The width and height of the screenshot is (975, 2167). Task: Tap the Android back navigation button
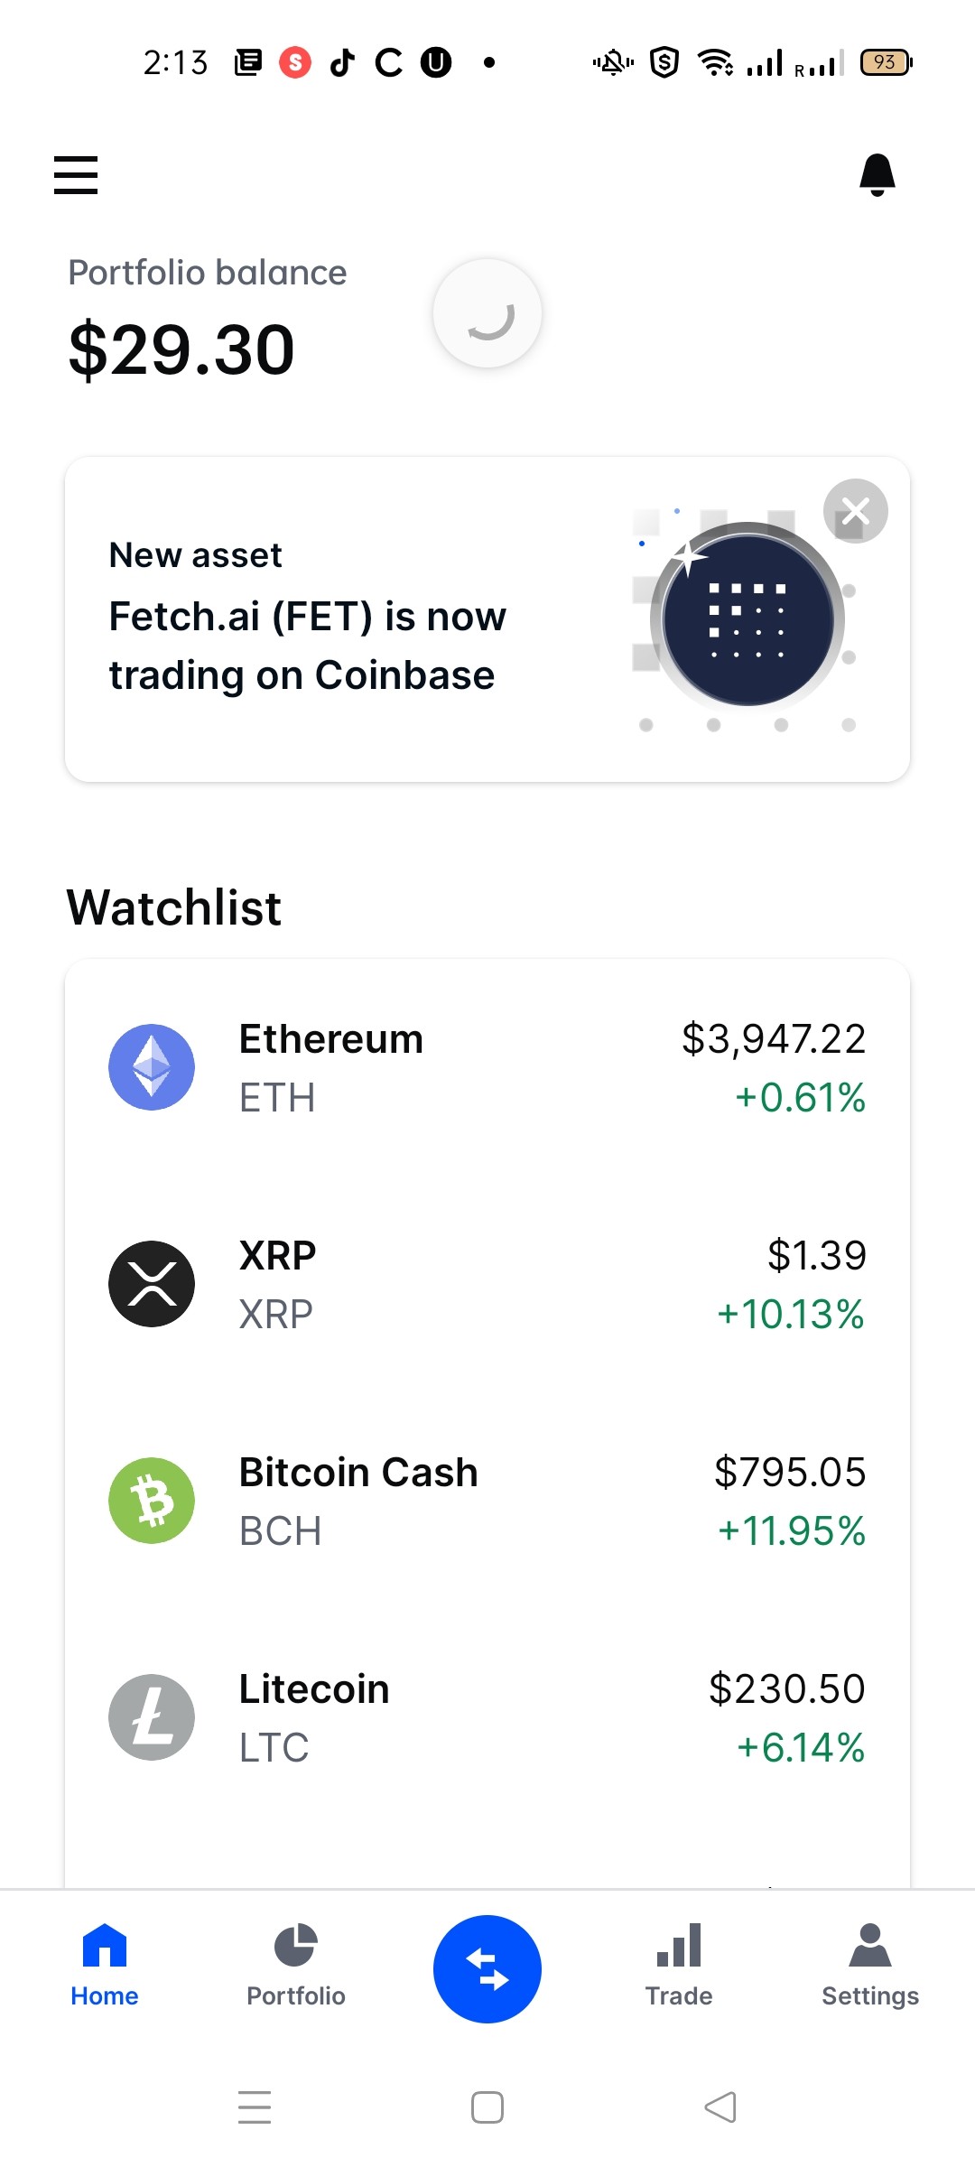coord(720,2107)
